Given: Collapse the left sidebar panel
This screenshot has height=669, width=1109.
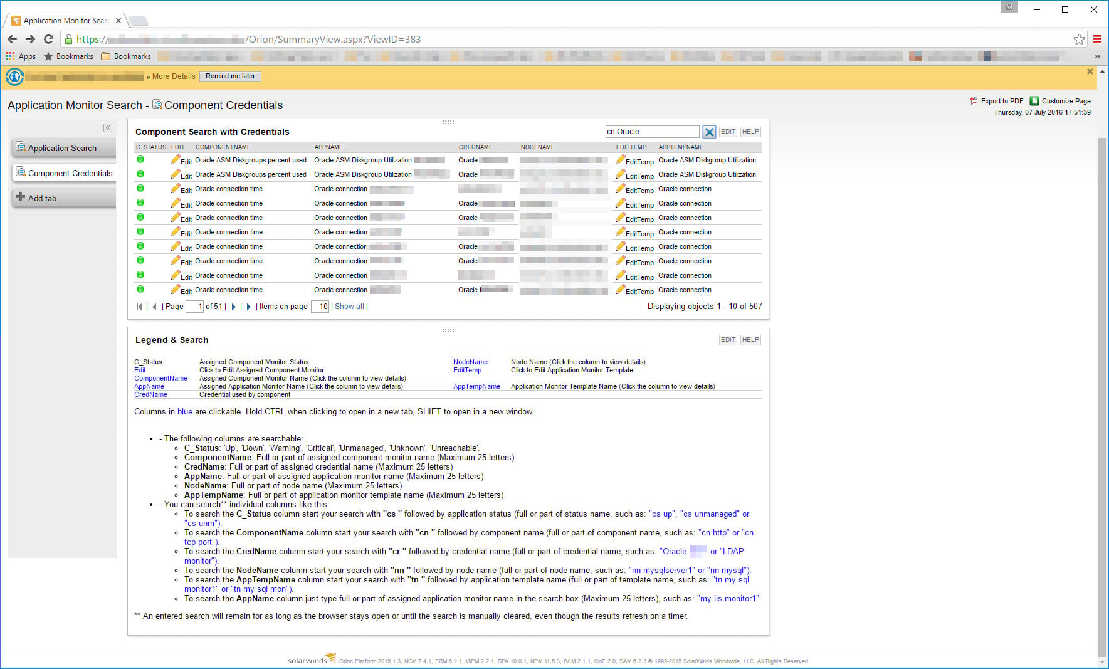Looking at the screenshot, I should click(107, 127).
